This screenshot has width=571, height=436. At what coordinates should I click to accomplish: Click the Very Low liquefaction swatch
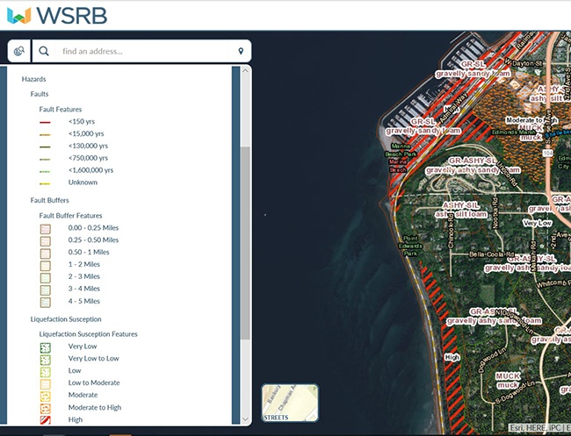(x=46, y=347)
